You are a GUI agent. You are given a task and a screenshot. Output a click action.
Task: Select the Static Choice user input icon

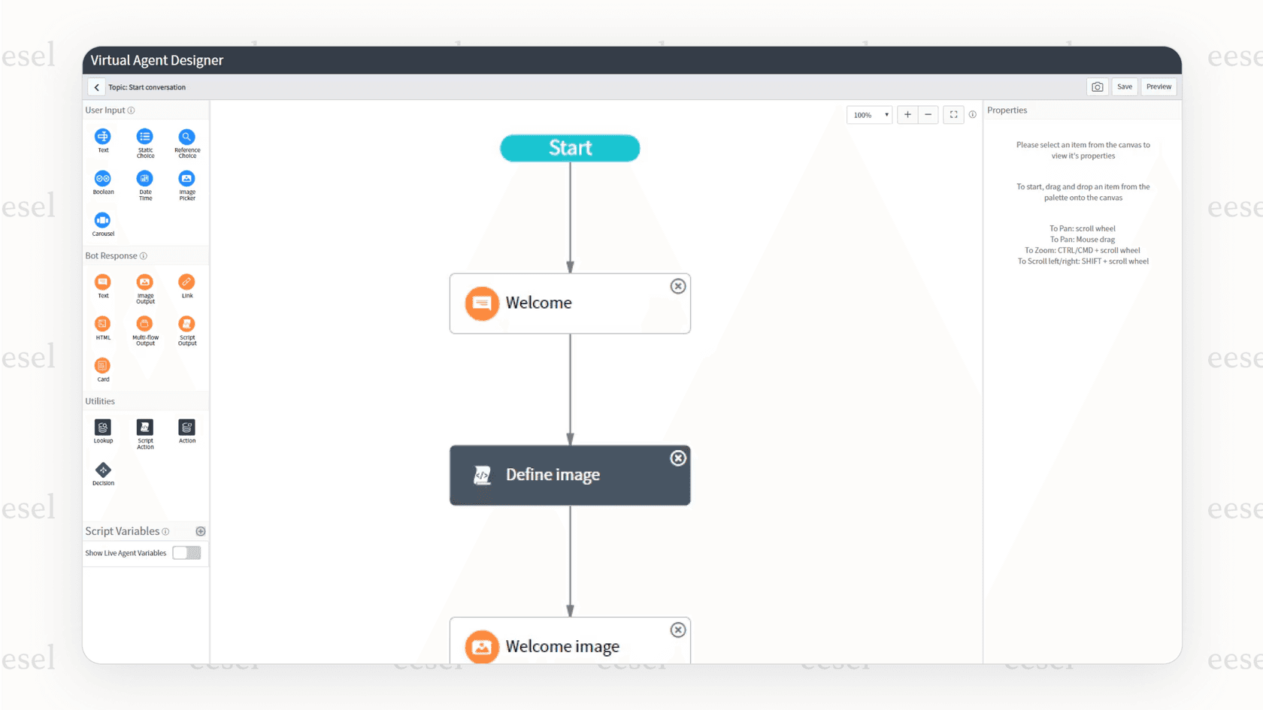pos(145,137)
